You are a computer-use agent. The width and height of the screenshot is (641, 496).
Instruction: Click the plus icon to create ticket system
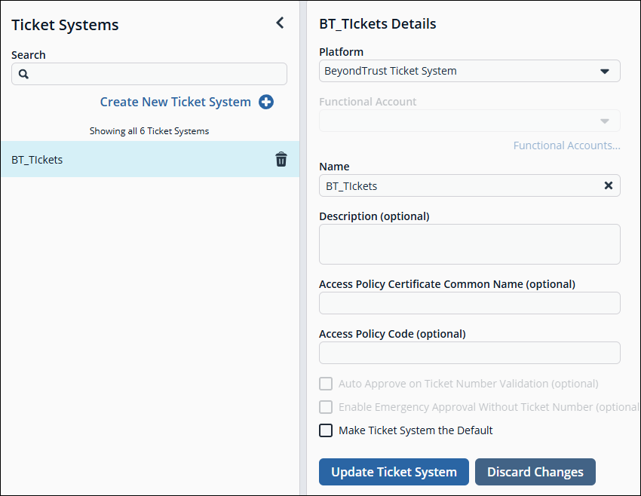tap(266, 102)
